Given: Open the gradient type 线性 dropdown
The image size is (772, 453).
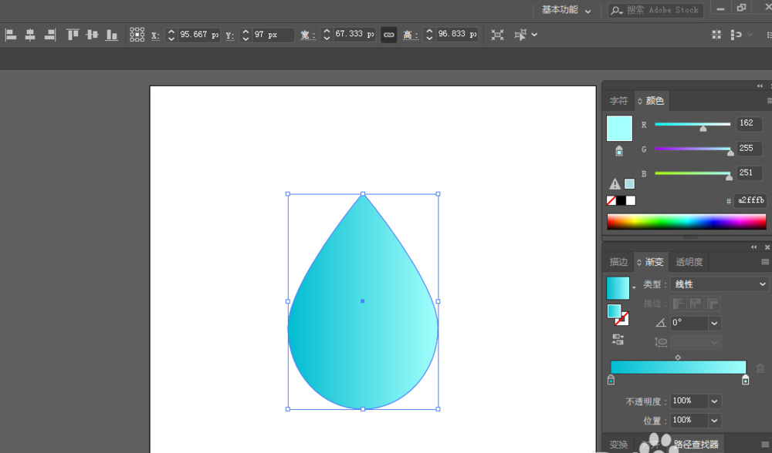Looking at the screenshot, I should pyautogui.click(x=719, y=284).
